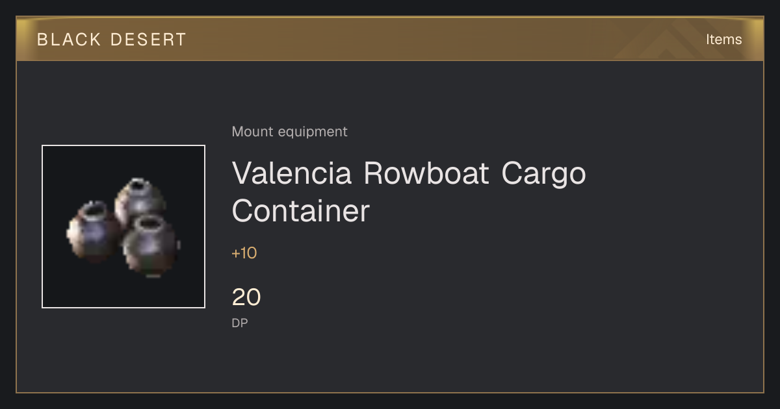Click the gold header banner center
The width and height of the screenshot is (780, 409).
390,39
